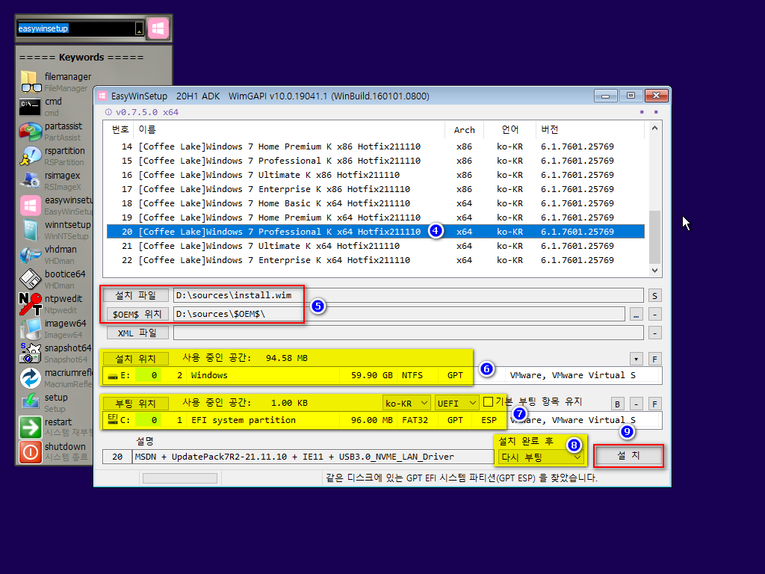Screen dimensions: 765x574
Task: Click the green restart arrow icon
Action: [30, 427]
